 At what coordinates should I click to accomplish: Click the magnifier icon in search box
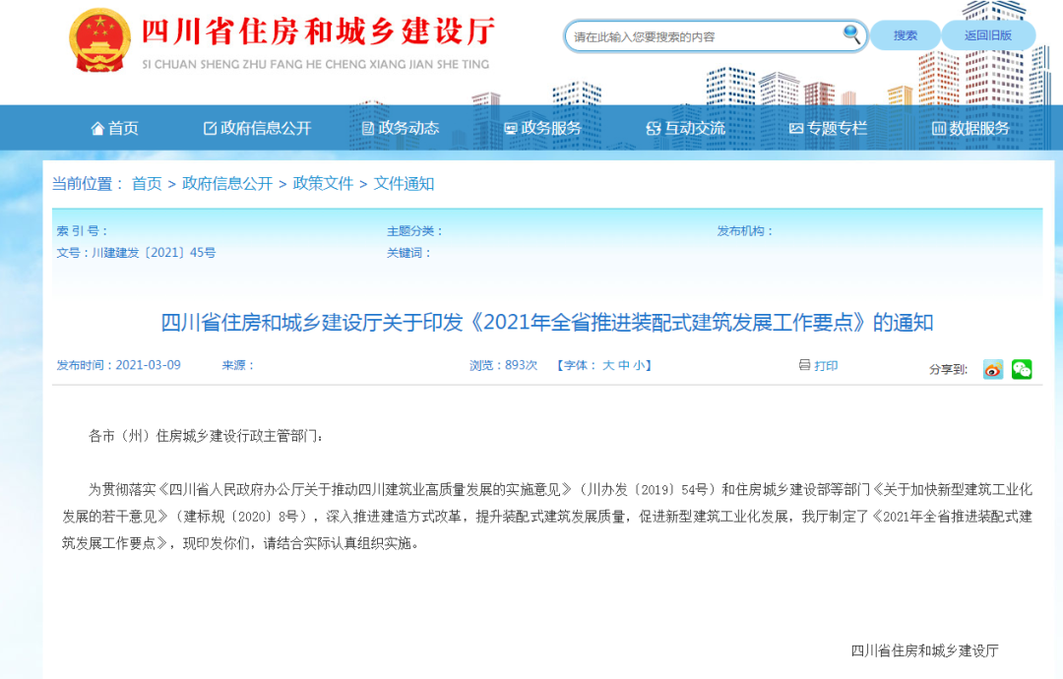coord(850,33)
